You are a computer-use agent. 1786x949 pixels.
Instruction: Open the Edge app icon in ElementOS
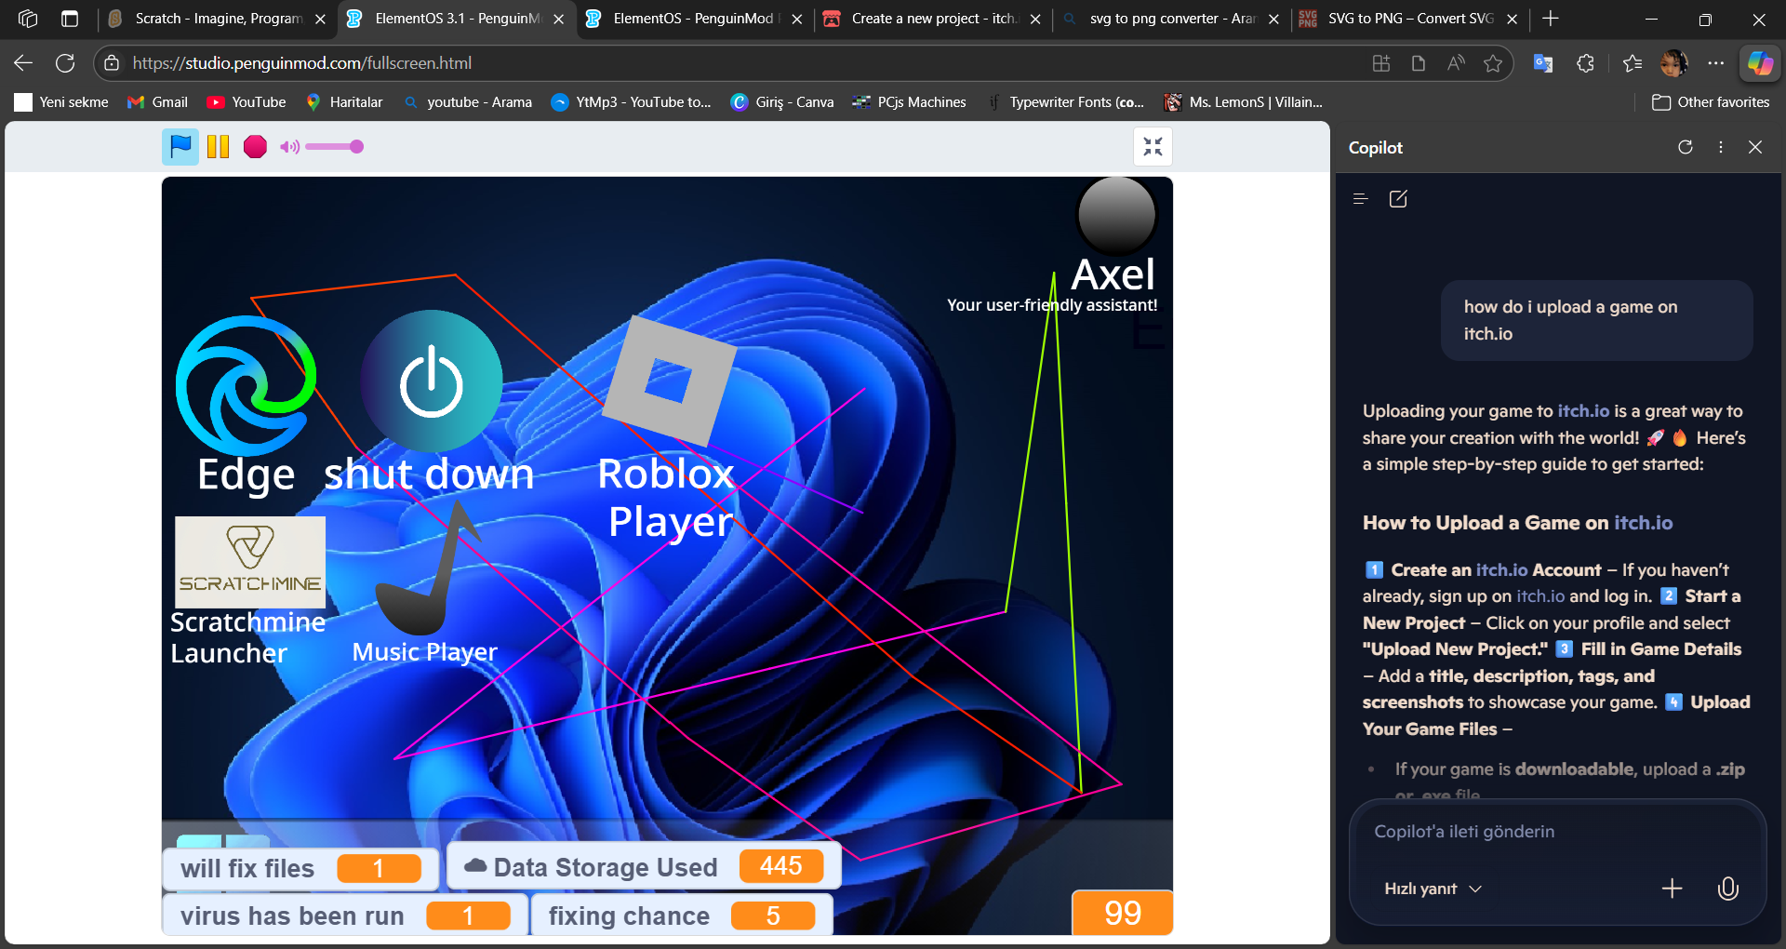click(x=246, y=385)
